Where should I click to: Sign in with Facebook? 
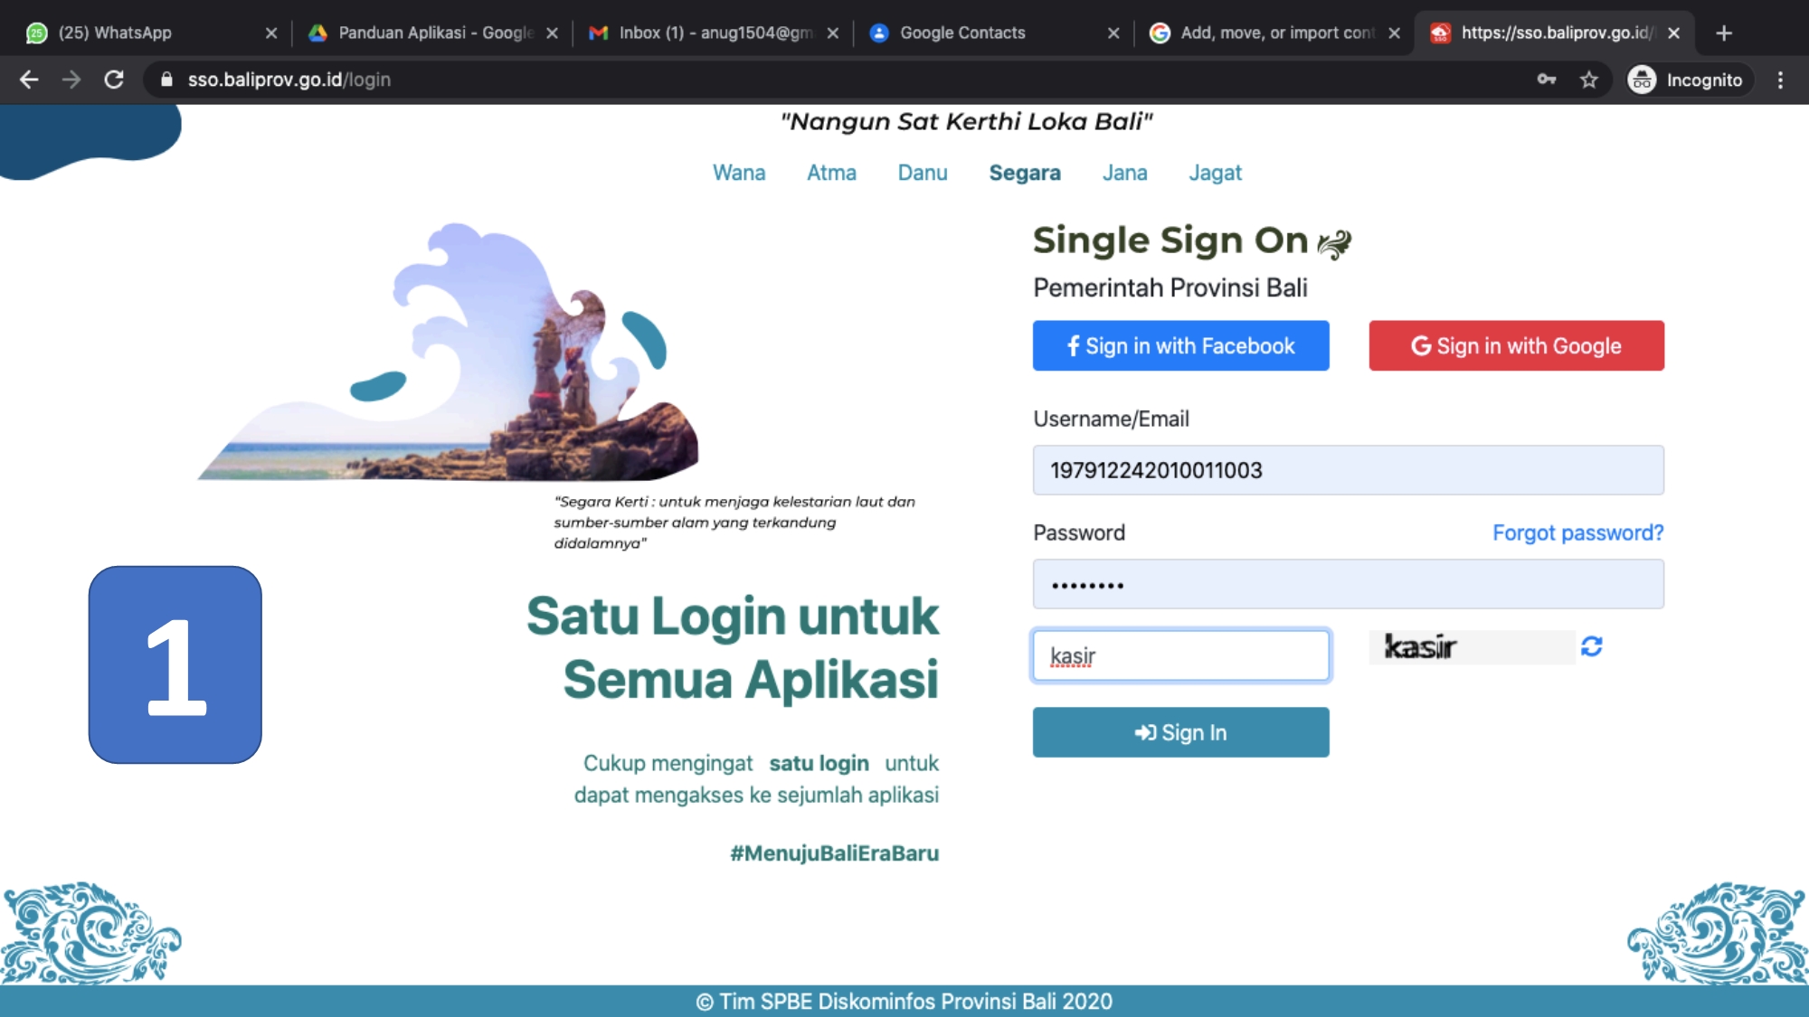pyautogui.click(x=1180, y=345)
